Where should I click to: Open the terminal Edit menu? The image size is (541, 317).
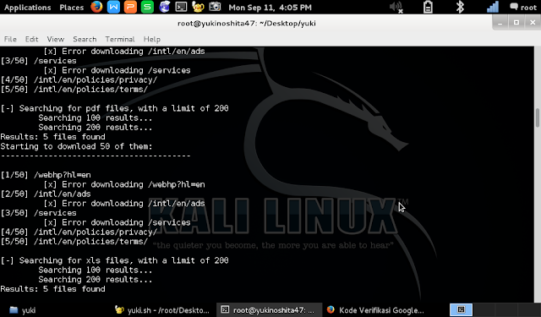31,39
